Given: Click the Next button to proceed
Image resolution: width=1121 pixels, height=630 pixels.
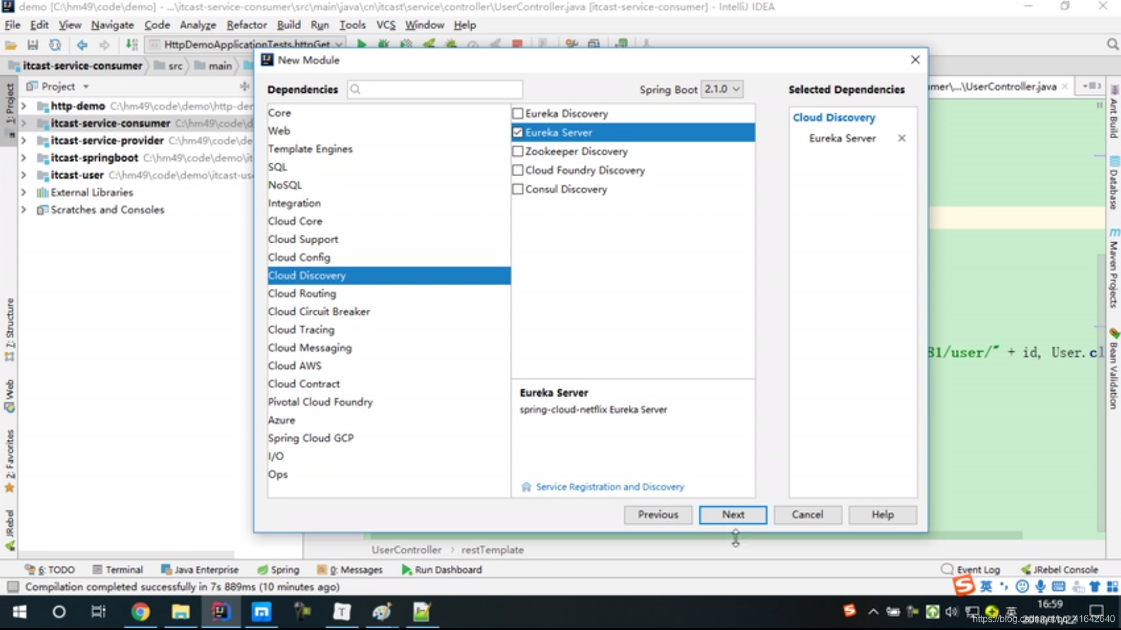Looking at the screenshot, I should pyautogui.click(x=733, y=514).
